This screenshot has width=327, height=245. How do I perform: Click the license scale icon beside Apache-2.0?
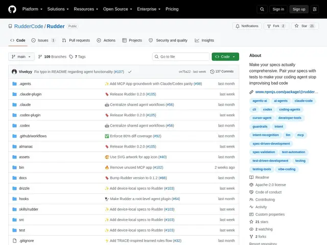(251, 185)
